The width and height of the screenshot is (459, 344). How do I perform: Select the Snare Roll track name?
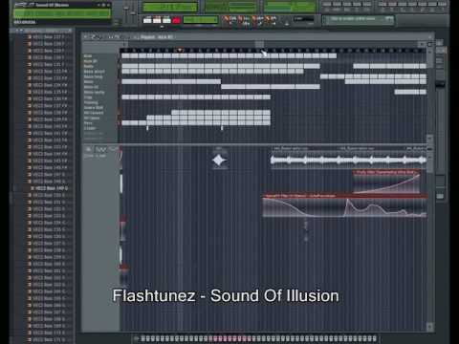point(94,108)
